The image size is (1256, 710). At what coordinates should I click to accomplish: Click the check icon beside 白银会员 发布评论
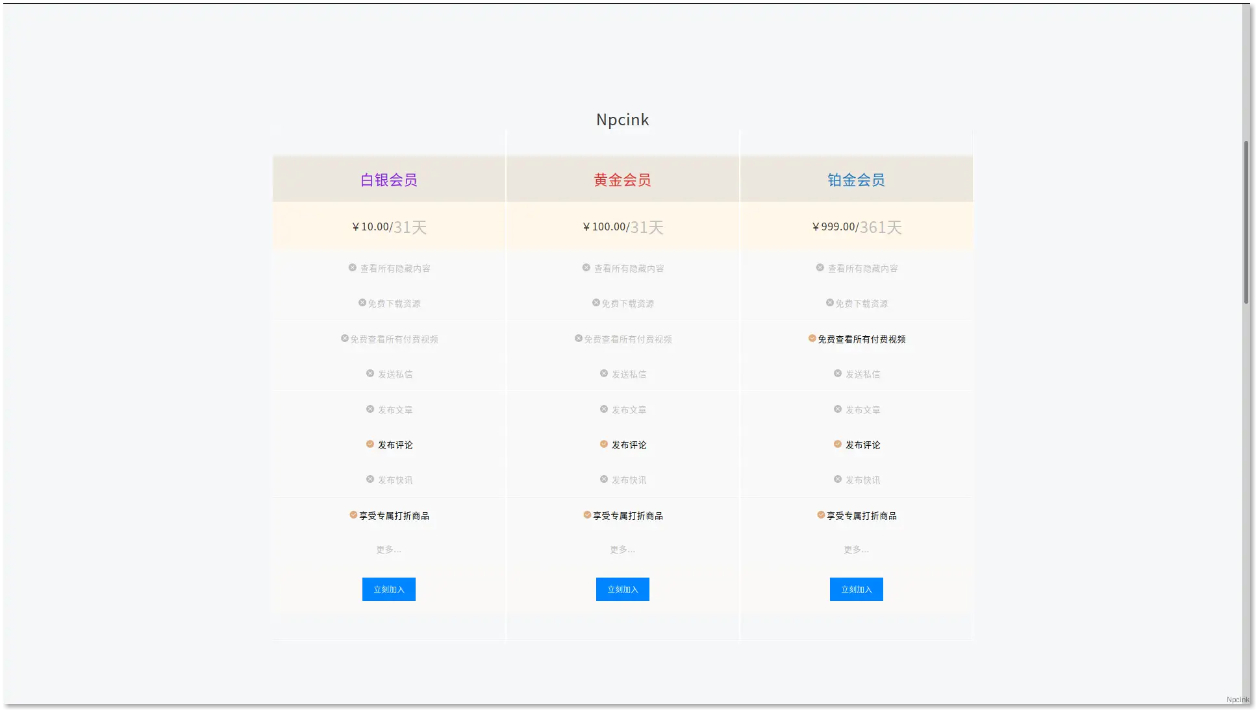pyautogui.click(x=370, y=444)
